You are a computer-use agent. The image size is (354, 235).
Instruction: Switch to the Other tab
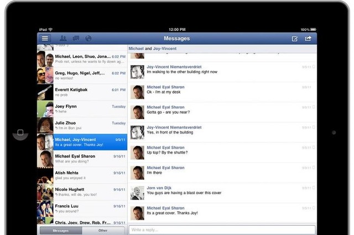[x=103, y=231]
